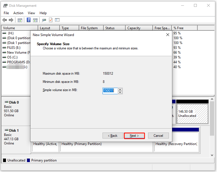Click the maximum disk space value 150012

[108, 74]
